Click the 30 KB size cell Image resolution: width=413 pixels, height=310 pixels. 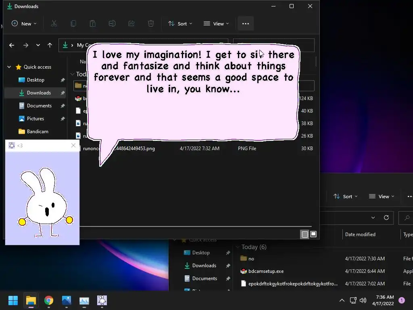tap(307, 149)
